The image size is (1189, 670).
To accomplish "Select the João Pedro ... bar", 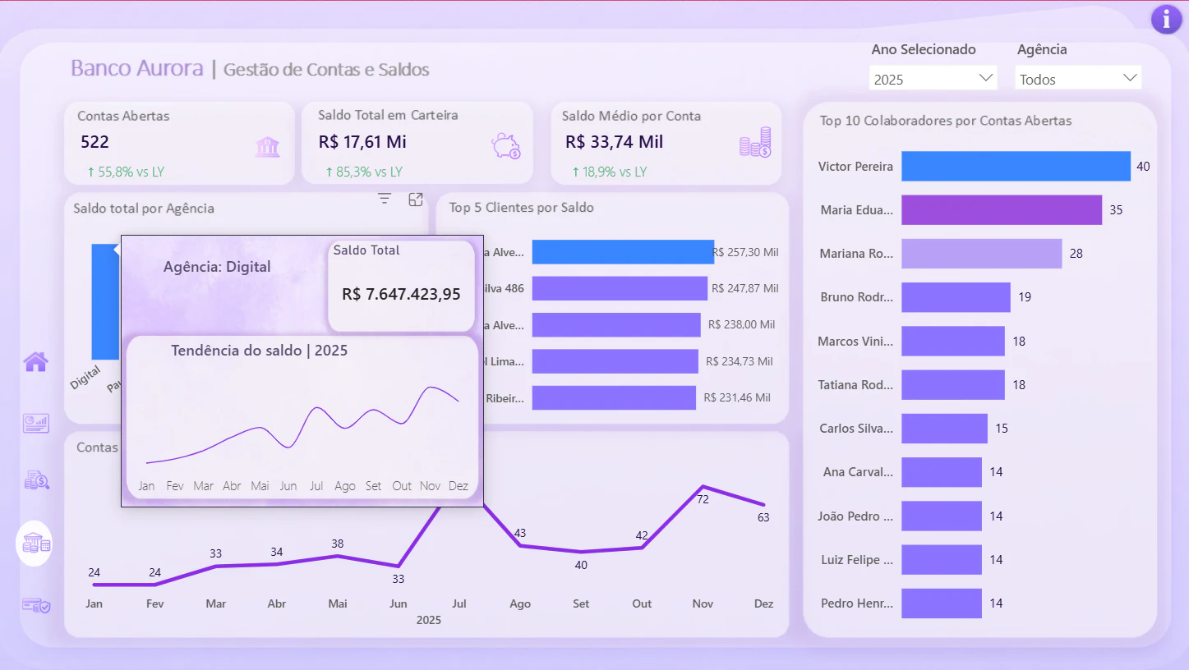I will tap(941, 516).
